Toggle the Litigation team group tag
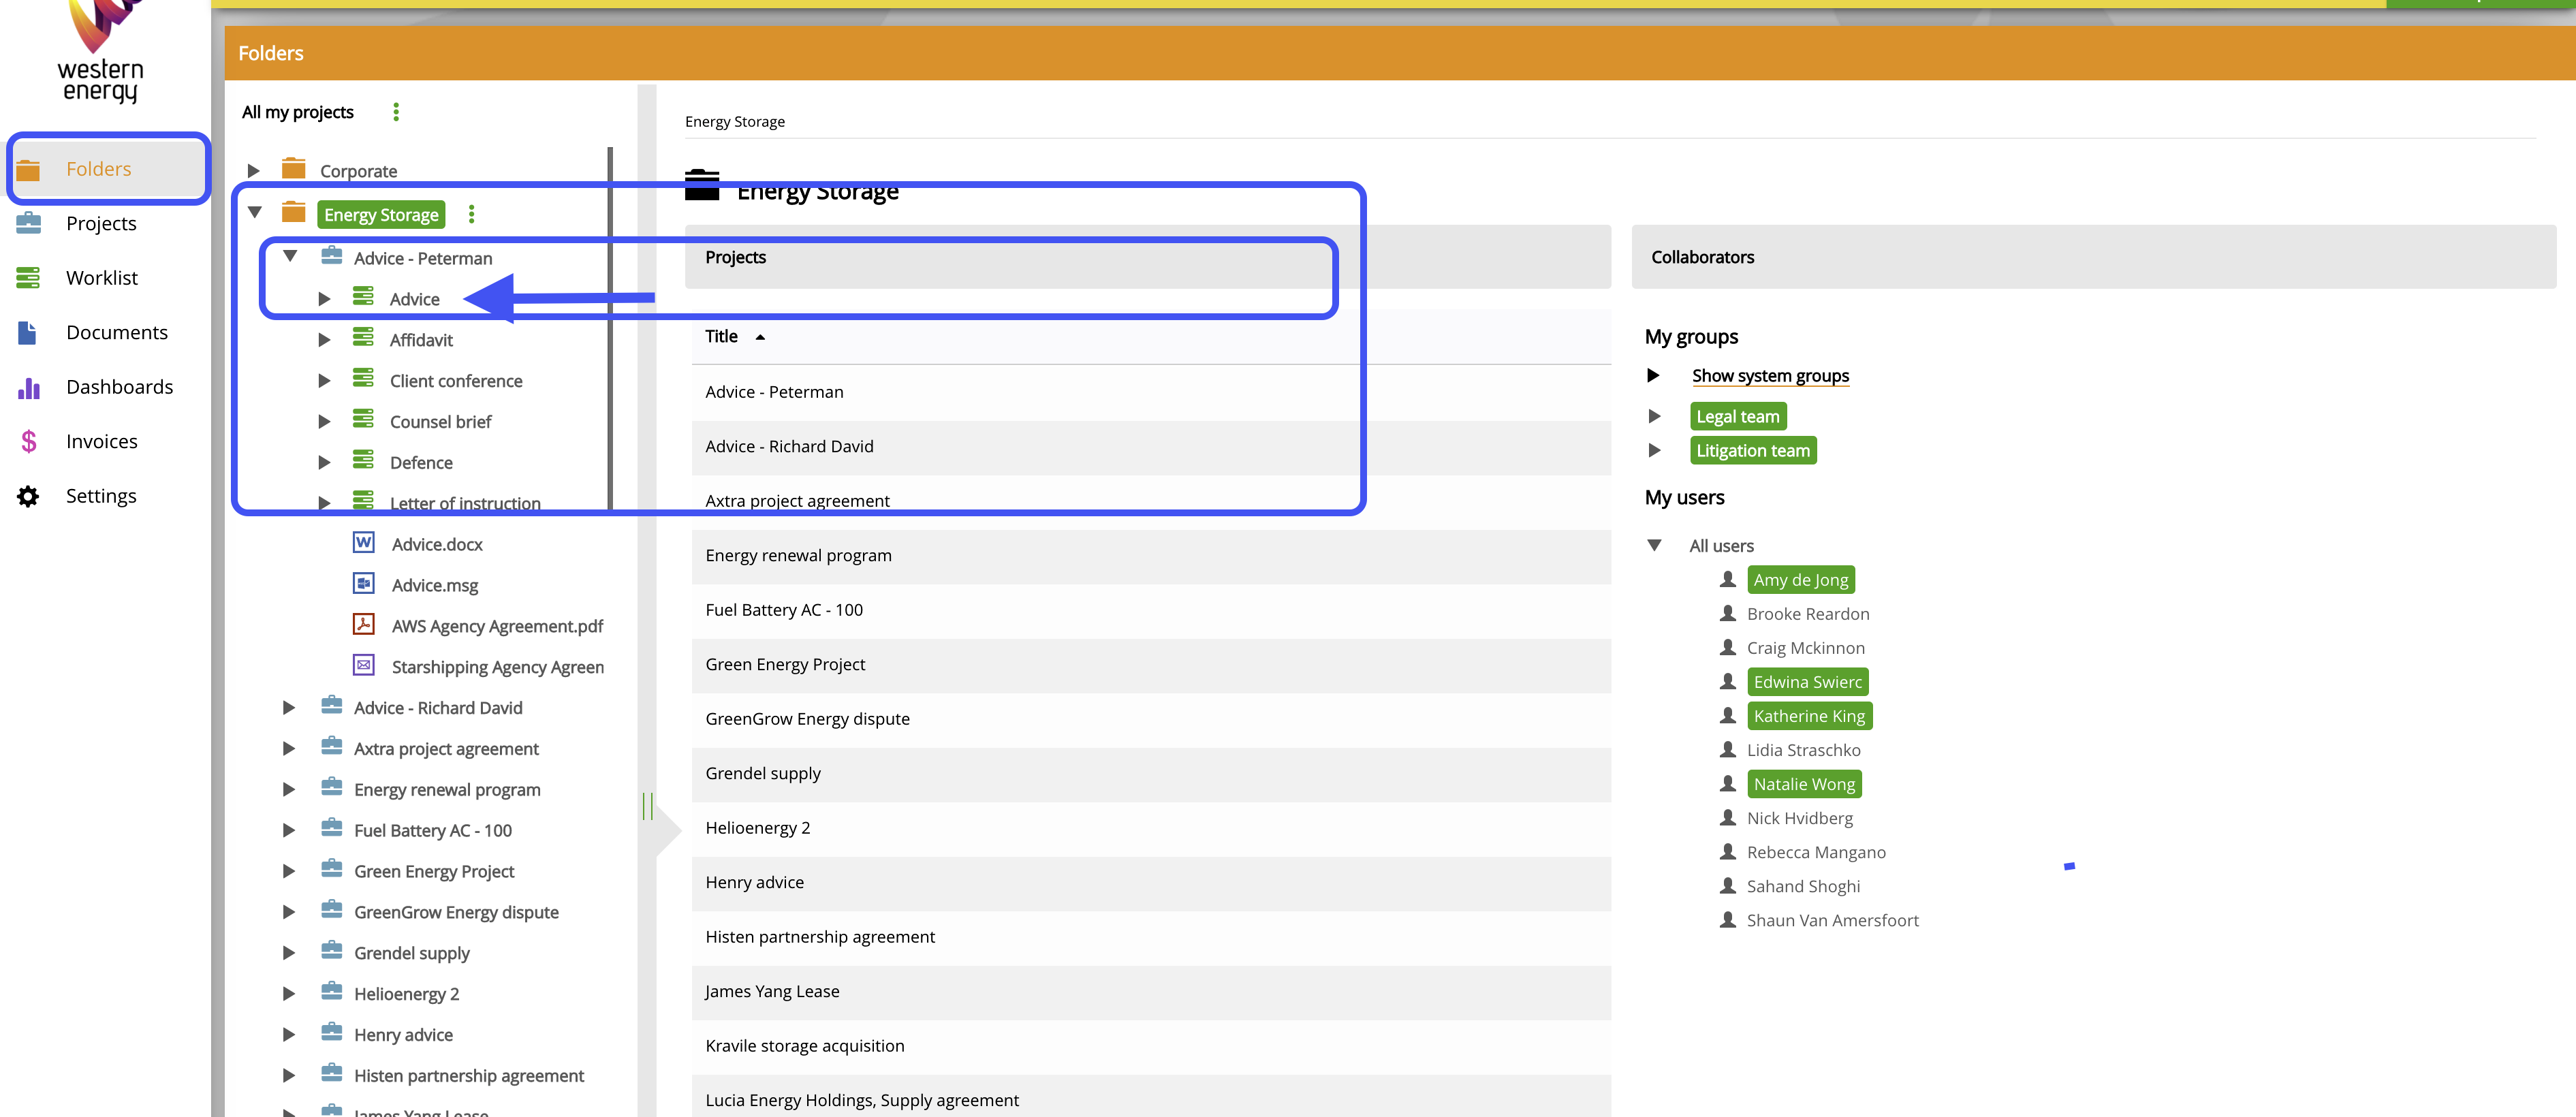The image size is (2576, 1117). (1753, 450)
